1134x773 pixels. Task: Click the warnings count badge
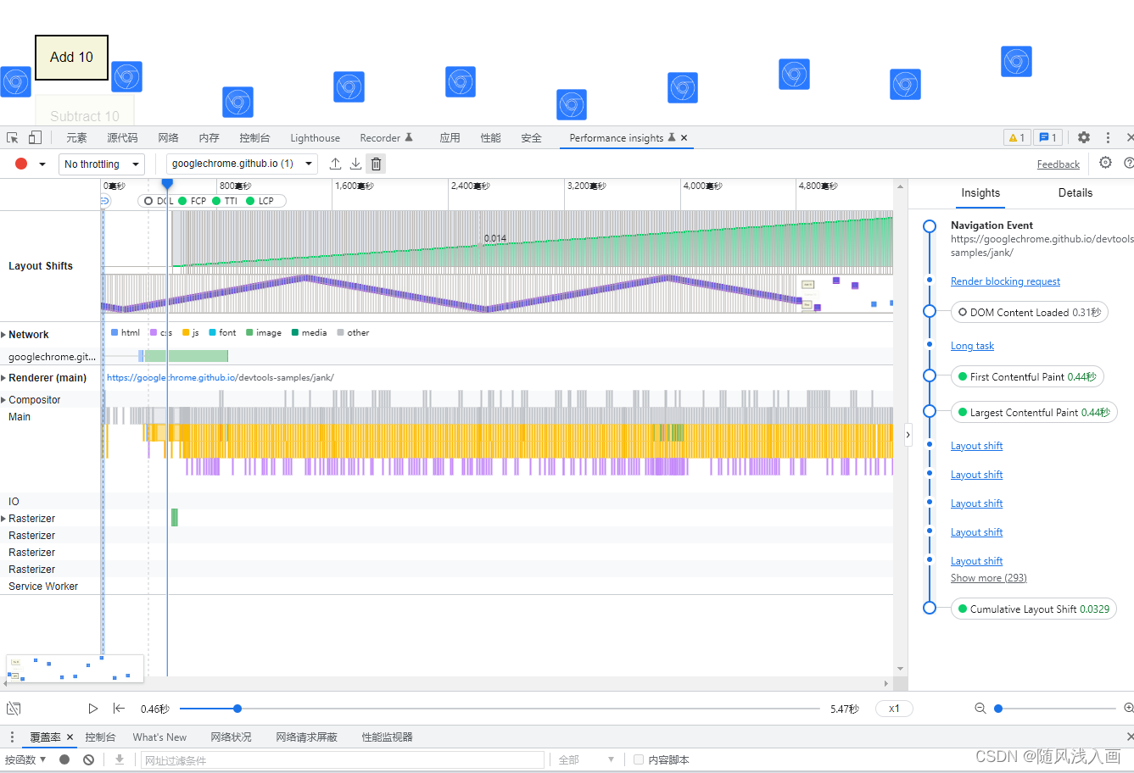[1016, 137]
